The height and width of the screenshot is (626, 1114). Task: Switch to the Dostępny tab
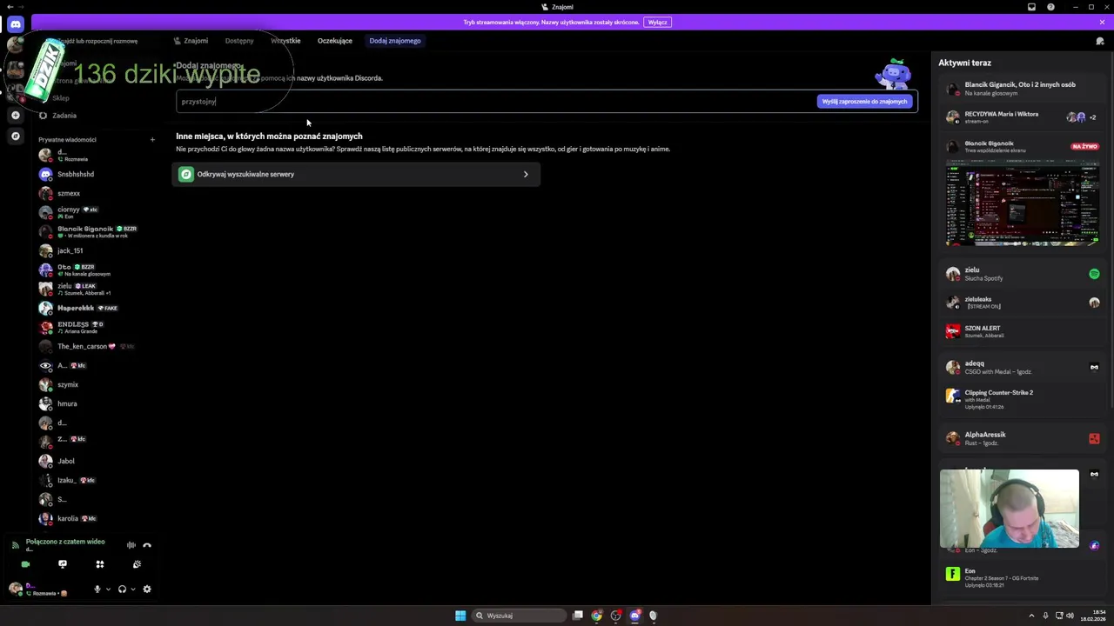point(239,41)
